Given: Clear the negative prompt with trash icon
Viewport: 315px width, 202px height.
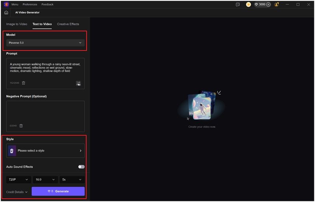Looking at the screenshot, I should [x=21, y=126].
